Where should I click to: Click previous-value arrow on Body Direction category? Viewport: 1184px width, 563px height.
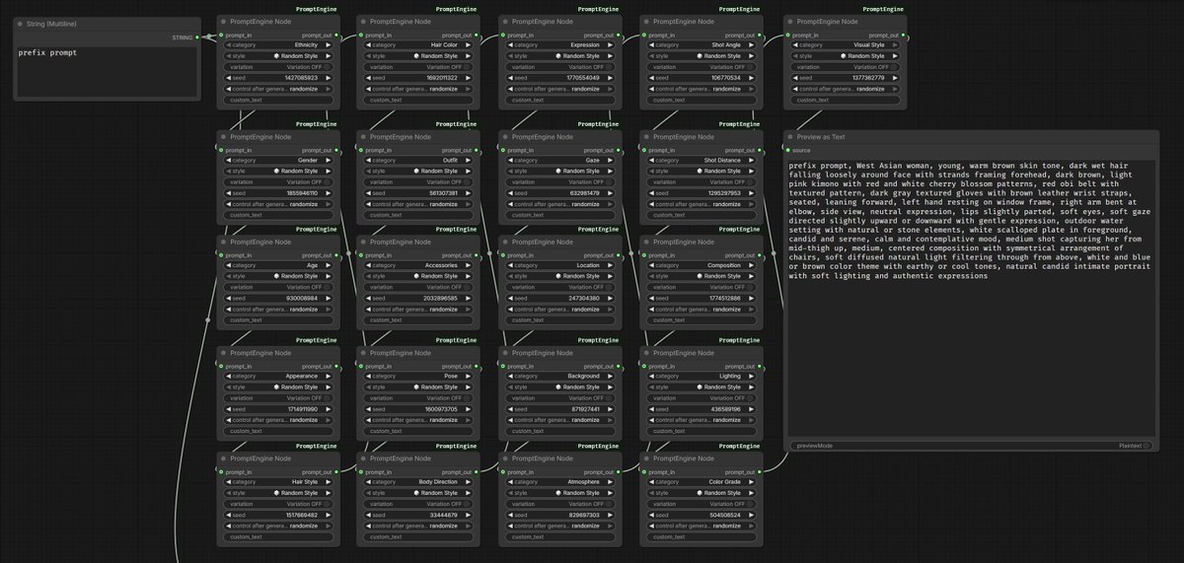click(368, 482)
